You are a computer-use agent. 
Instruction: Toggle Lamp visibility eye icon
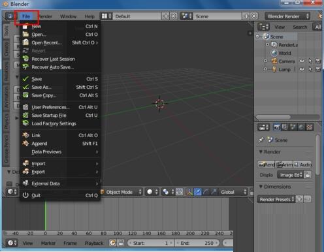coord(302,69)
